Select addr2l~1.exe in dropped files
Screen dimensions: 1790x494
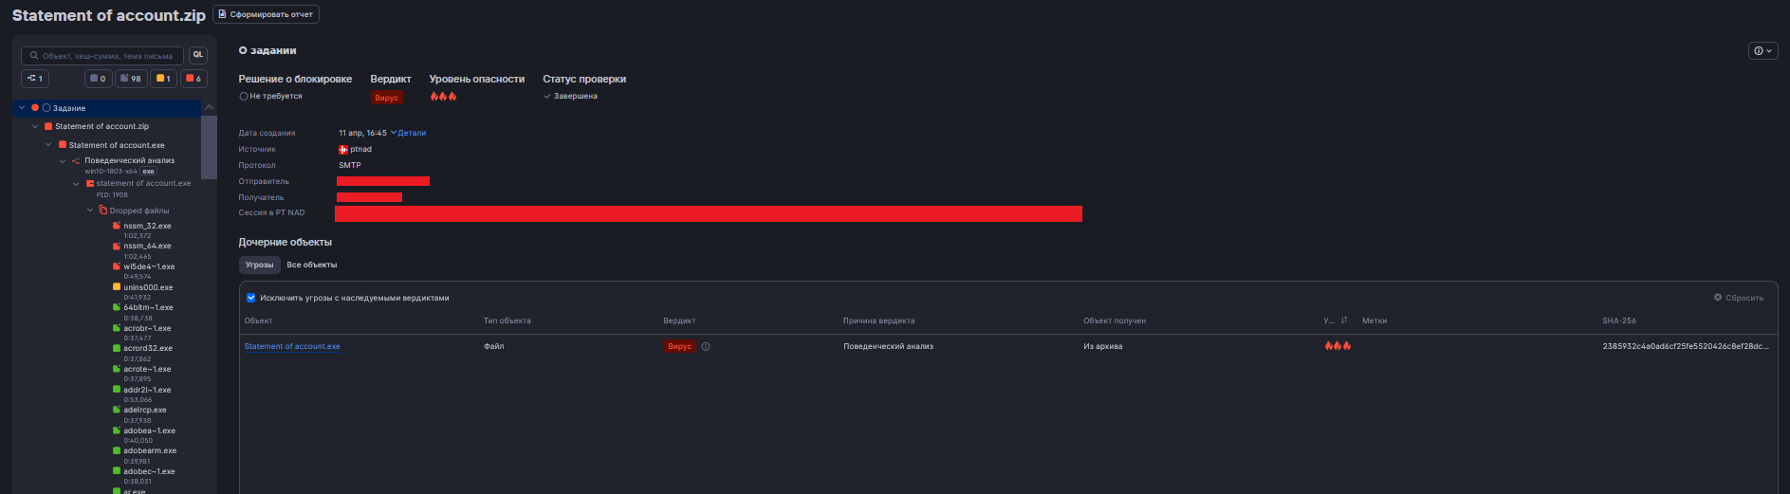[x=147, y=390]
